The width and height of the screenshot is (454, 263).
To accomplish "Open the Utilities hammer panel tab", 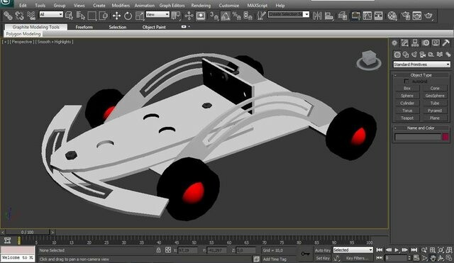I will (x=446, y=43).
